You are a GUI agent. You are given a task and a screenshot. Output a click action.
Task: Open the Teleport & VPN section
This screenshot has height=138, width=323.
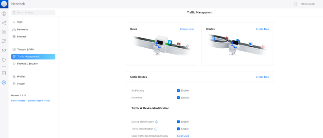[26, 50]
